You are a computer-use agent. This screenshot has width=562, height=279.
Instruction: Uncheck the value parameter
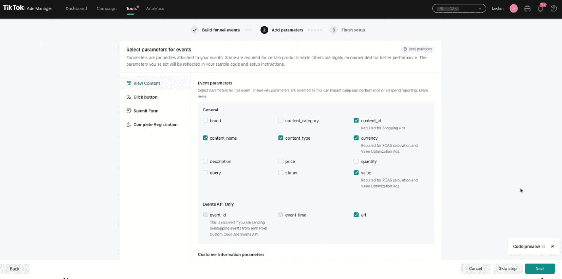[356, 173]
